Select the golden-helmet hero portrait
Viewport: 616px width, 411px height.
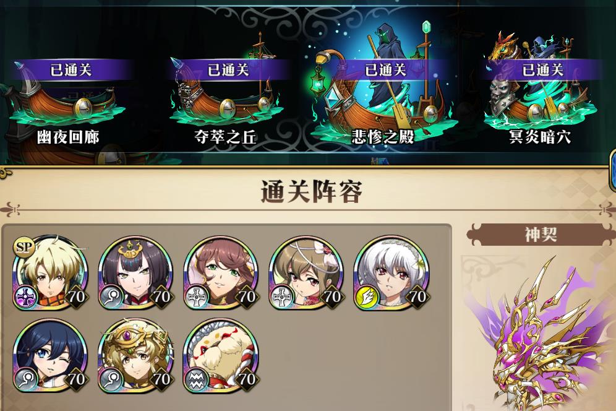135,355
